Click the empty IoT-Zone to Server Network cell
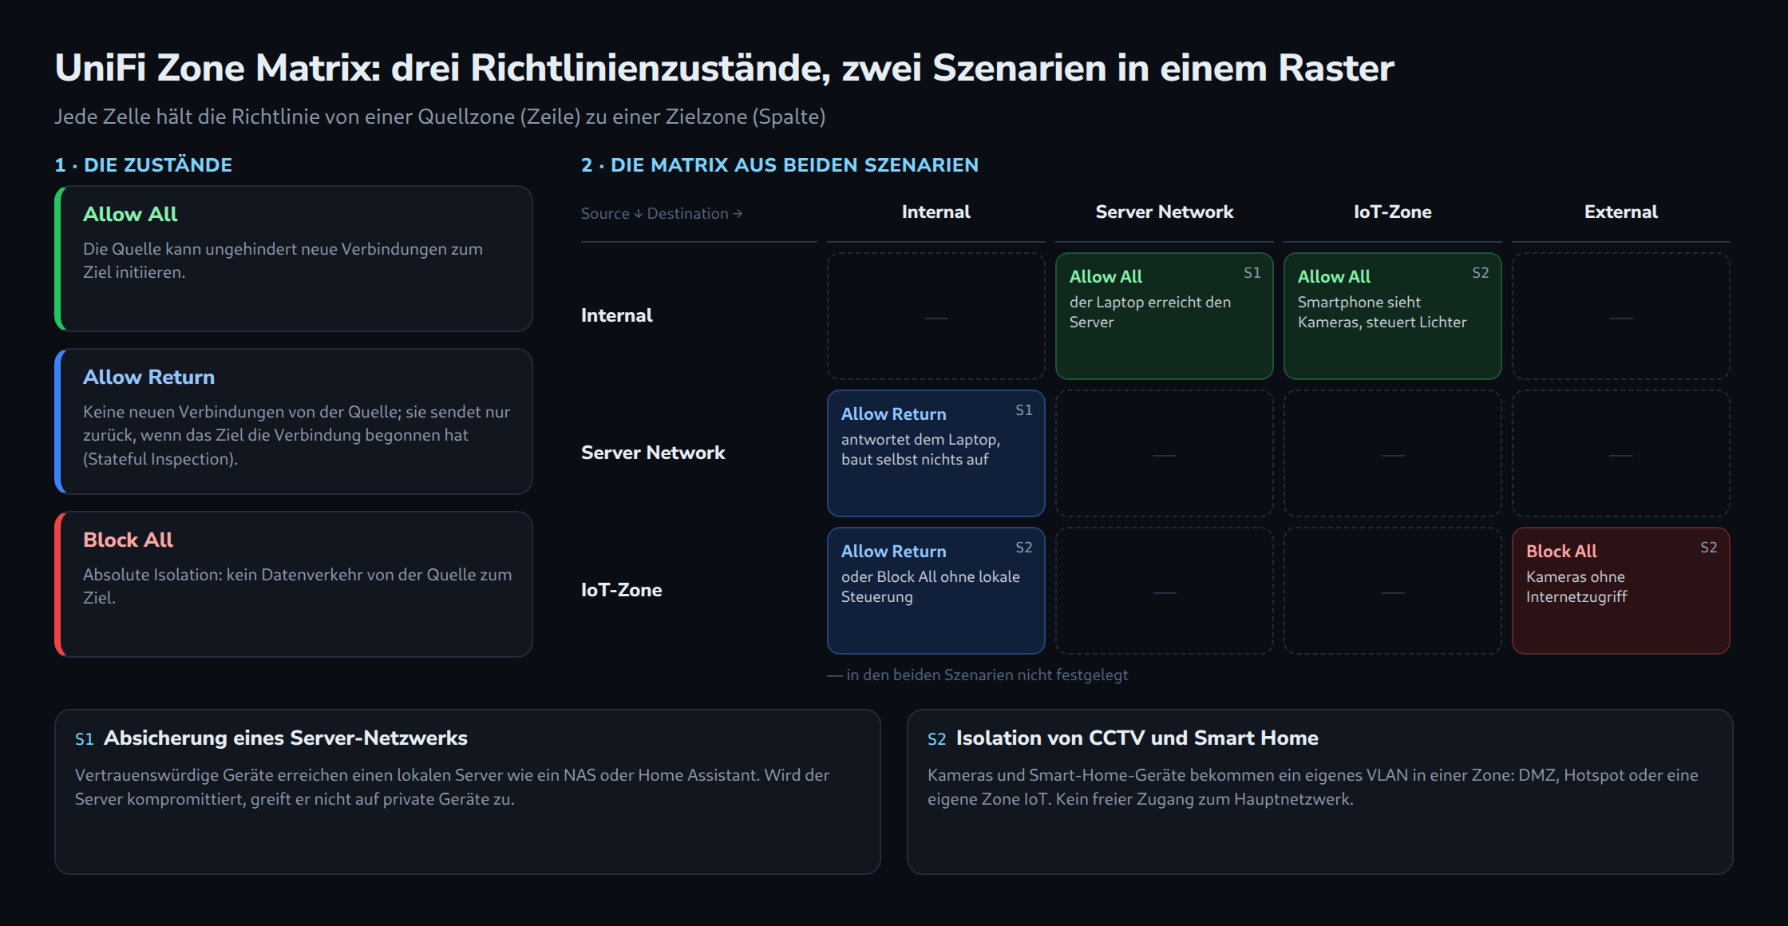The image size is (1788, 926). [x=1164, y=591]
